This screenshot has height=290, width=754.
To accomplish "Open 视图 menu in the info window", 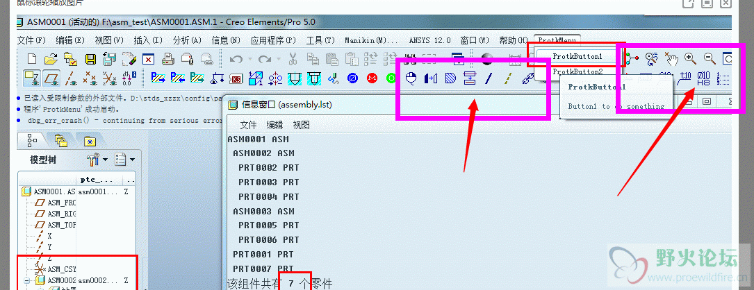I will [x=301, y=126].
